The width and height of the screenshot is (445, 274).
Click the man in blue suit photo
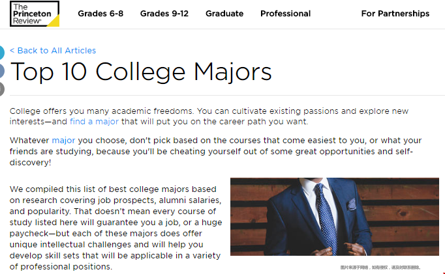pyautogui.click(x=335, y=217)
